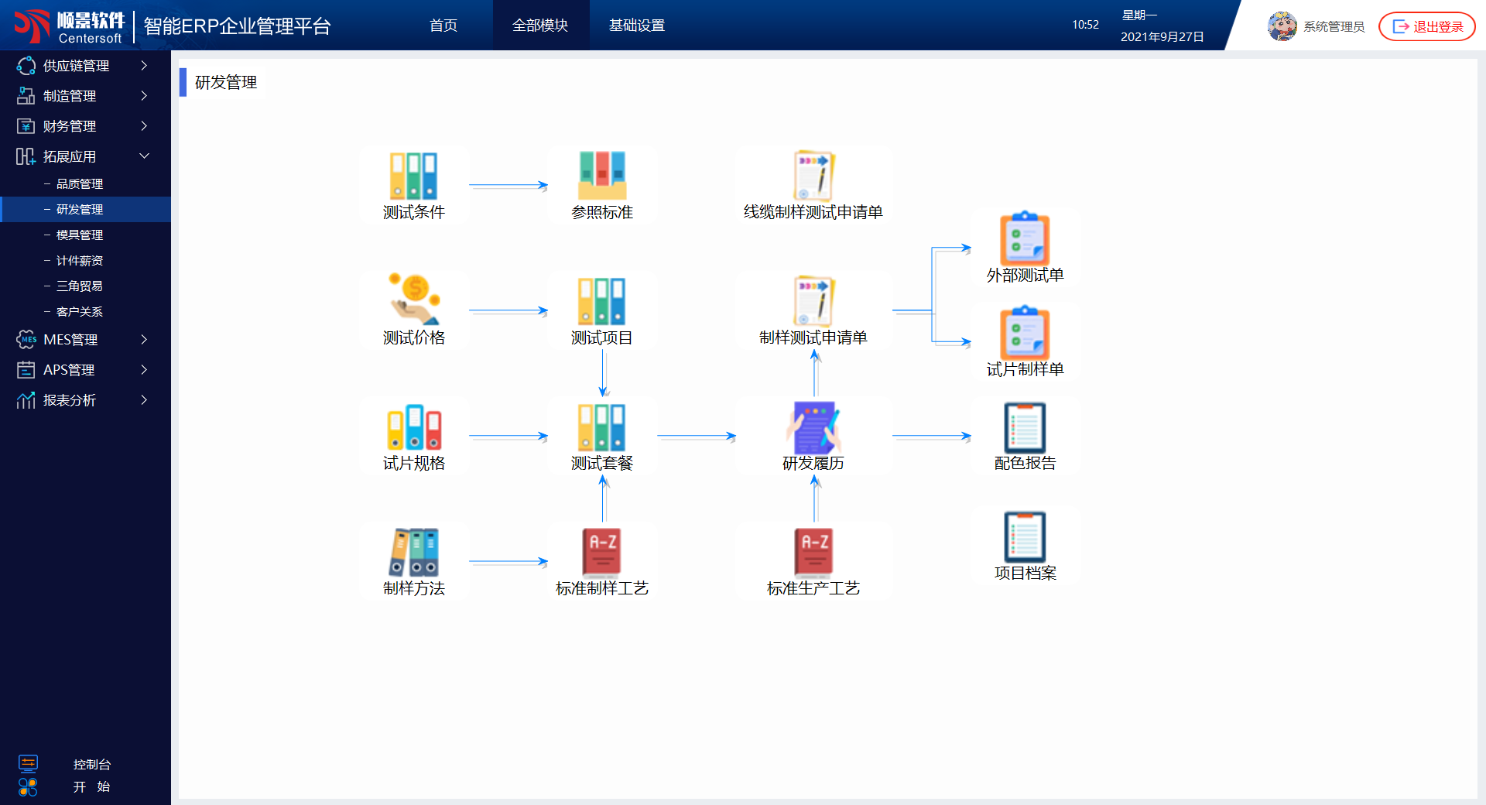This screenshot has width=1486, height=805.
Task: Open the 研发履历 module icon
Action: pos(813,427)
